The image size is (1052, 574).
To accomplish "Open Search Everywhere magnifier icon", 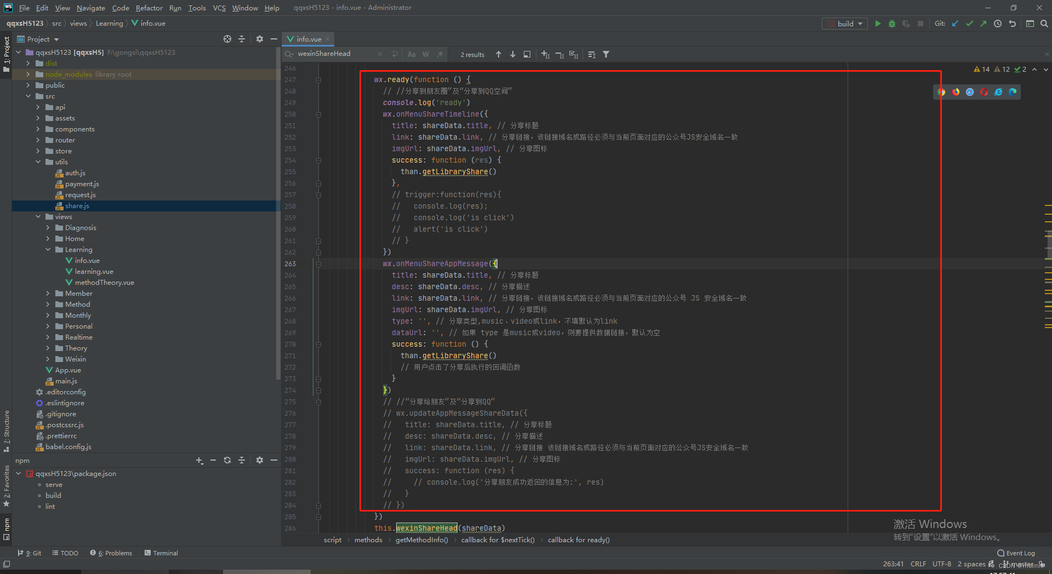I will (x=1044, y=24).
